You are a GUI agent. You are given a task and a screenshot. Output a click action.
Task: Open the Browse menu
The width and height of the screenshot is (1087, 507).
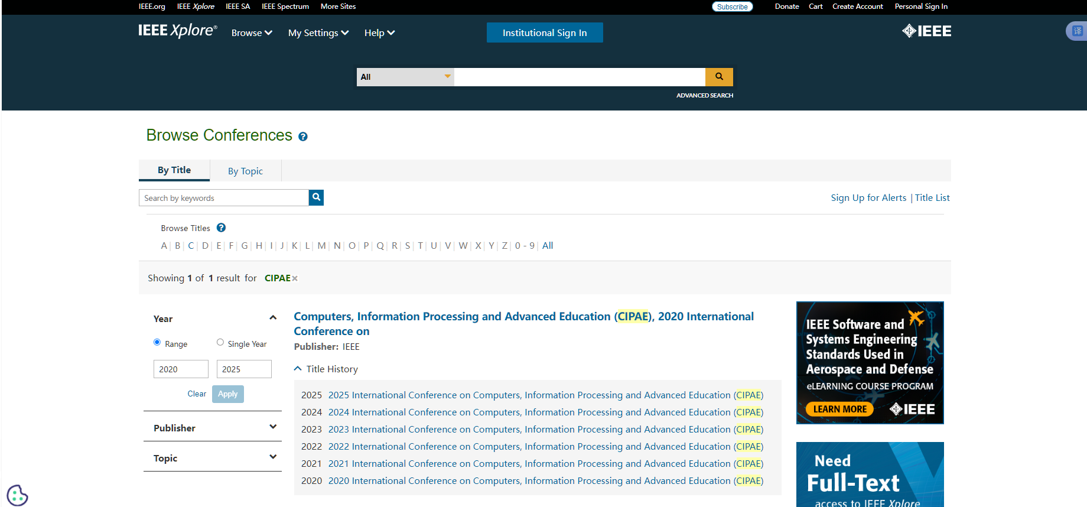(x=252, y=33)
